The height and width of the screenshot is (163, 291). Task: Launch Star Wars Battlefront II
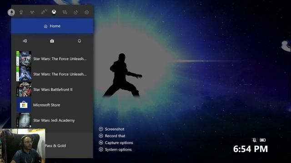[52, 90]
